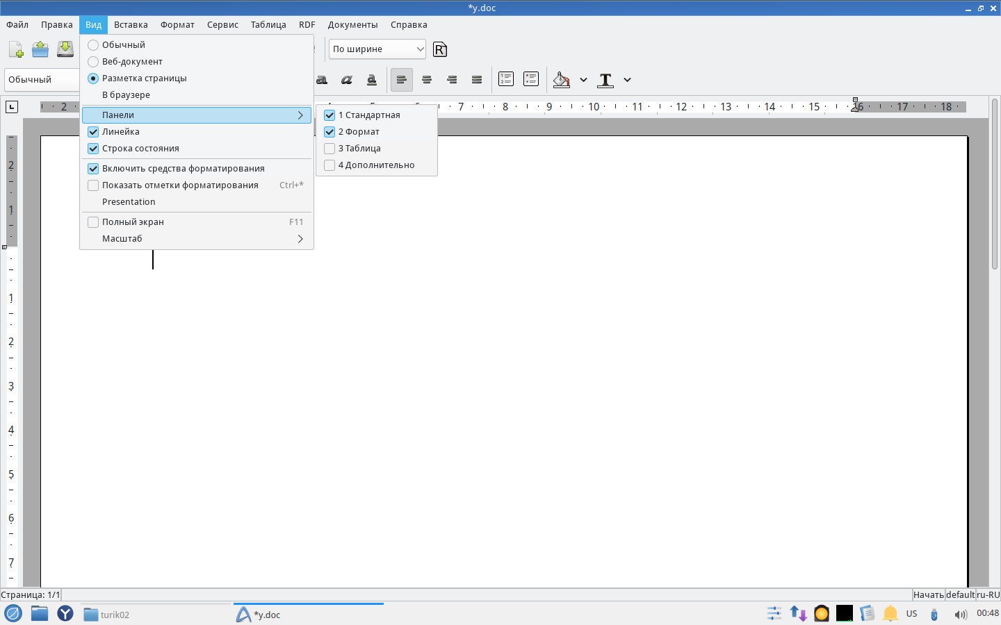The width and height of the screenshot is (1001, 625).
Task: Center-align text using the toolbar icon
Action: (x=427, y=80)
